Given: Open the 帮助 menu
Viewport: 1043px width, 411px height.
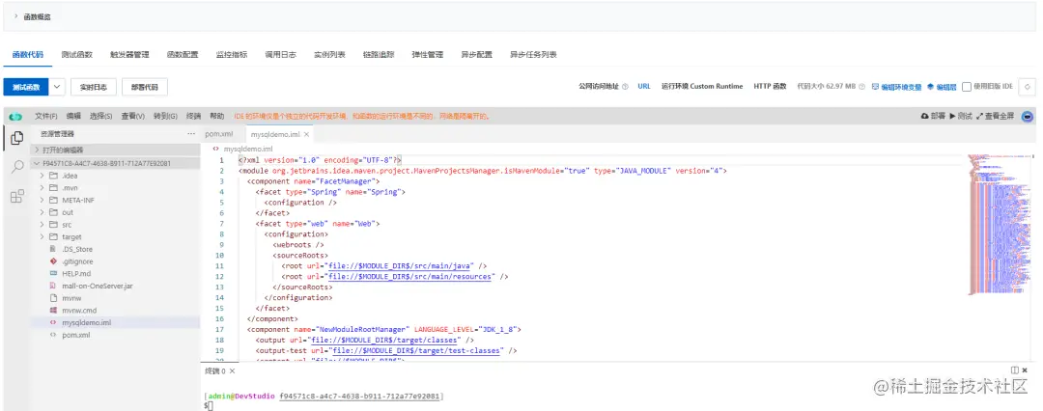Looking at the screenshot, I should (x=217, y=116).
